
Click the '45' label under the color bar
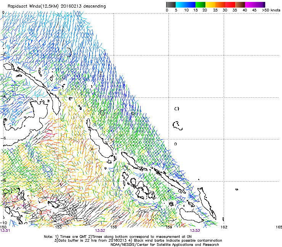254,10
